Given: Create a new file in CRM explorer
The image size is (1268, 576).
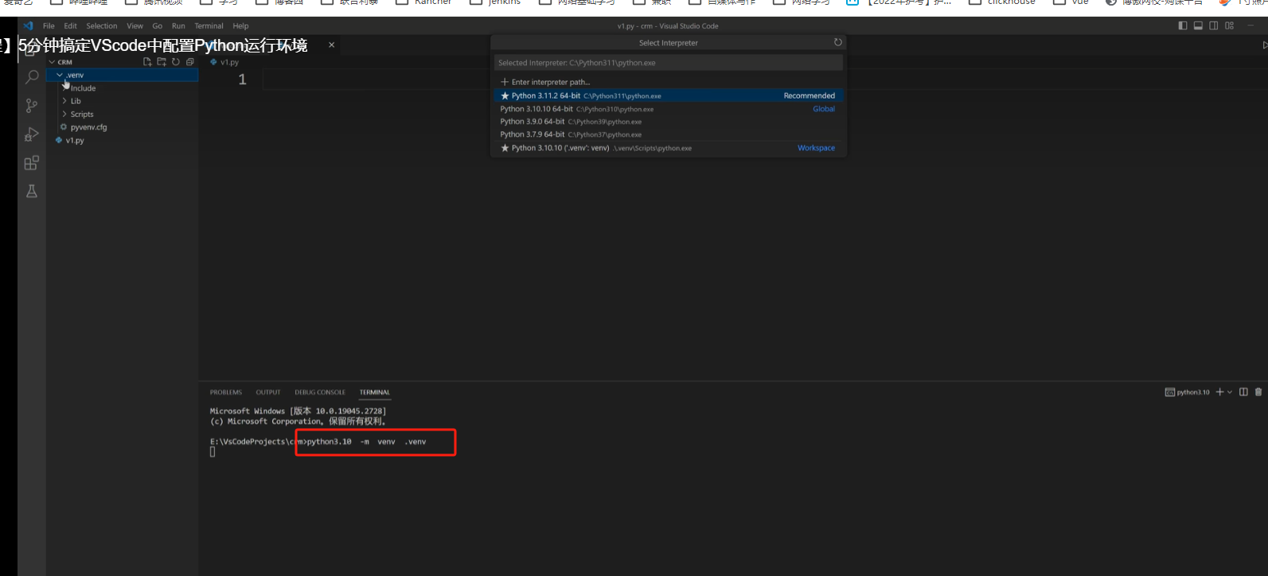Looking at the screenshot, I should coord(147,61).
